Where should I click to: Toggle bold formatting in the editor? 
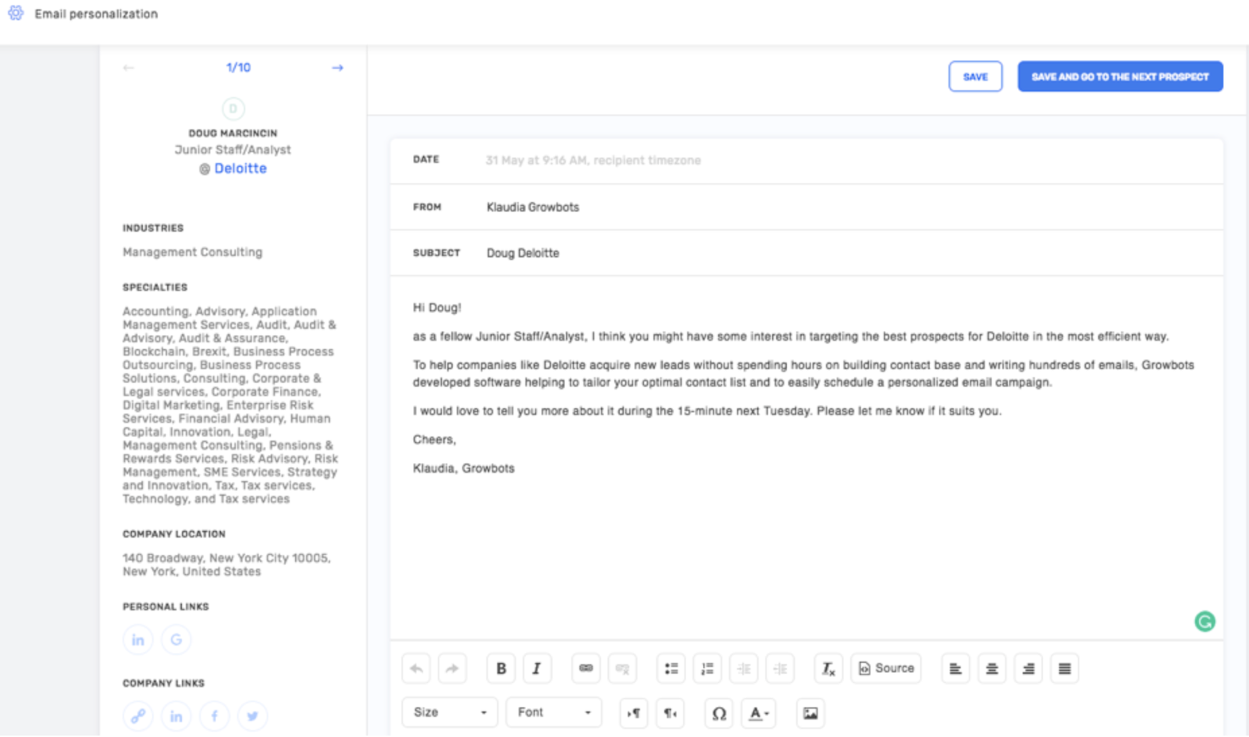point(500,668)
